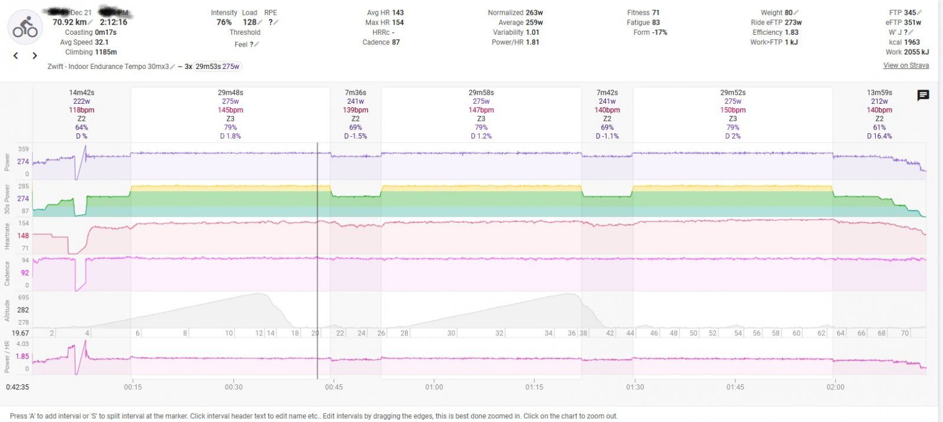Click the cycling activity type icon
943x422 pixels.
click(25, 27)
